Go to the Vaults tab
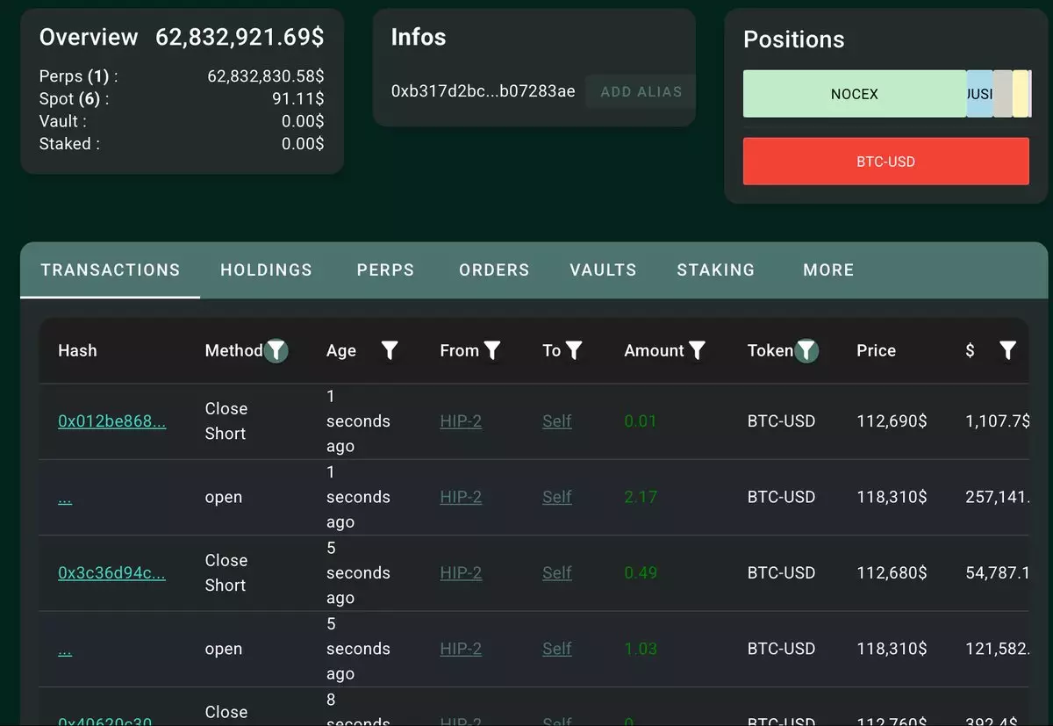The width and height of the screenshot is (1053, 726). point(603,270)
